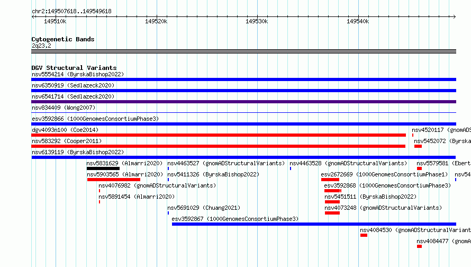471x267 pixels.
Task: Open nsv5451511 (ByrskaBishop2022) label
Action: pyautogui.click(x=370, y=197)
